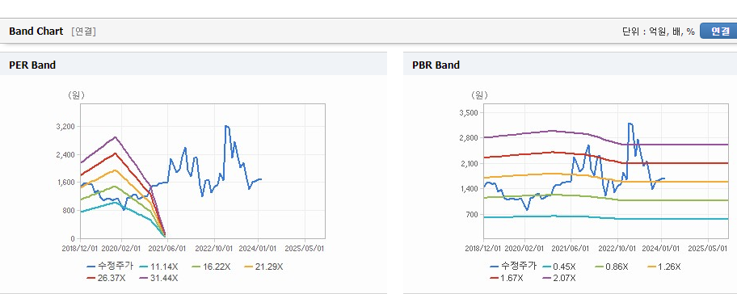737x294 pixels.
Task: Click the (원) unit label on PBR Band
Action: click(480, 94)
